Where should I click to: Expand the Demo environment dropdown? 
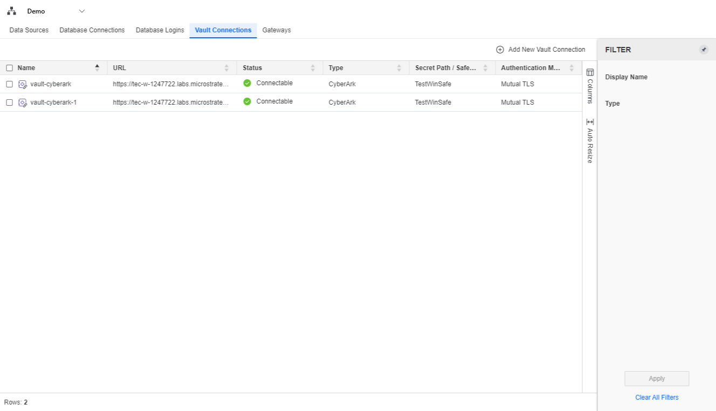pos(82,11)
